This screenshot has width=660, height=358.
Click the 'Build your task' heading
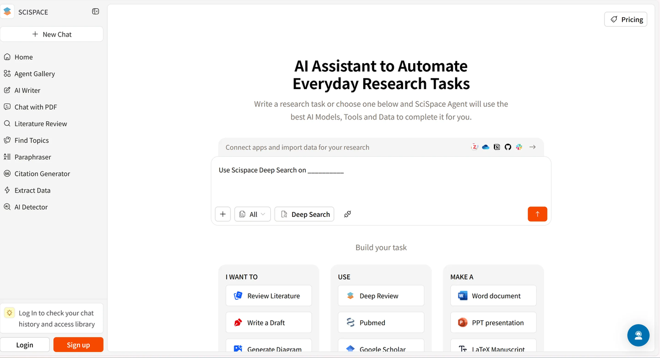381,247
